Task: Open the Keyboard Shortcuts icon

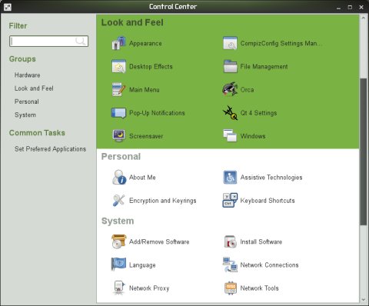Action: 230,201
